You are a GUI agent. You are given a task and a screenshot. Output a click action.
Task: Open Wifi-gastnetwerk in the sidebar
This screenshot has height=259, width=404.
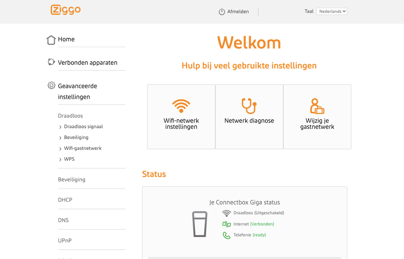pos(83,148)
